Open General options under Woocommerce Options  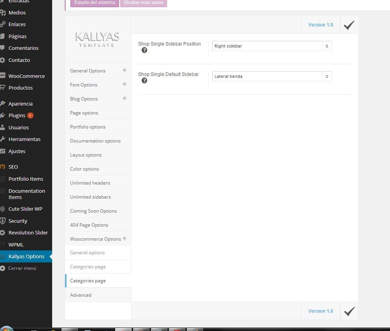click(x=98, y=253)
